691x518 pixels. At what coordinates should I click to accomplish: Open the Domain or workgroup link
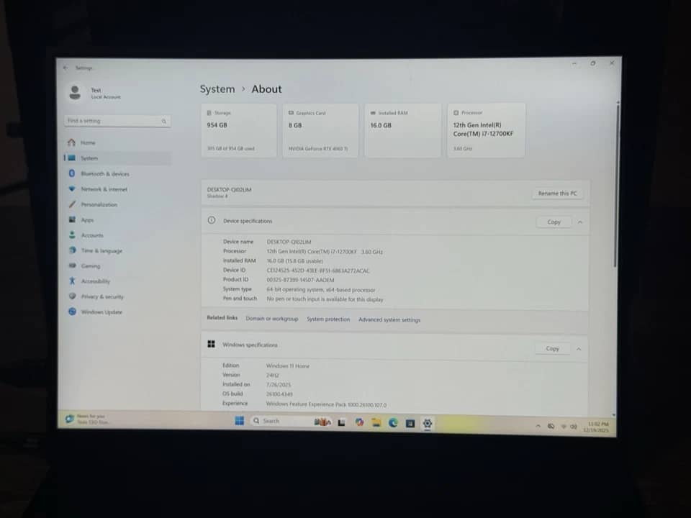click(x=272, y=319)
